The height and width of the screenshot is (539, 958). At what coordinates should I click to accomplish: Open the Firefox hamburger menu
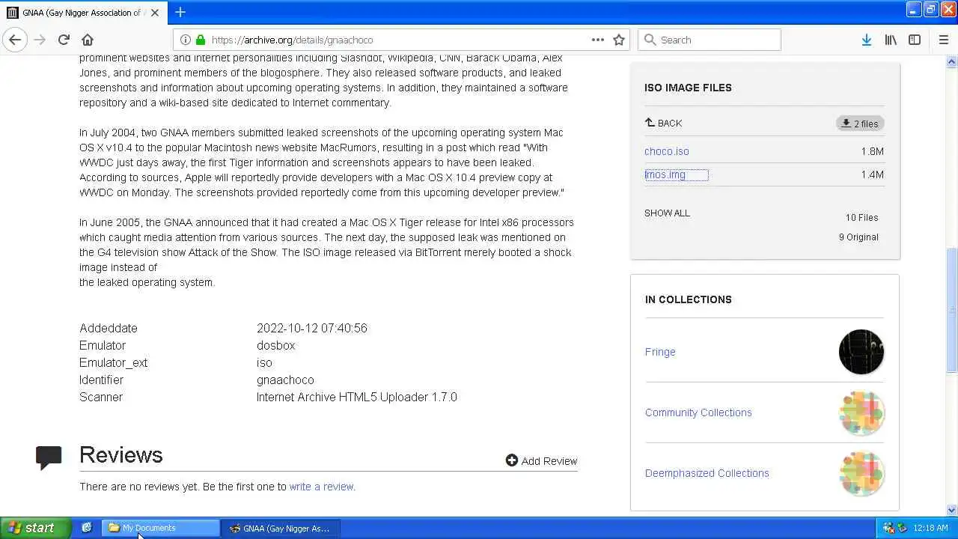[x=943, y=40]
